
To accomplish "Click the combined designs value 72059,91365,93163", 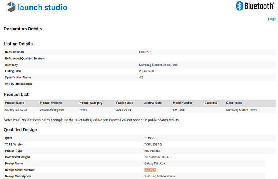I will 157,157.
